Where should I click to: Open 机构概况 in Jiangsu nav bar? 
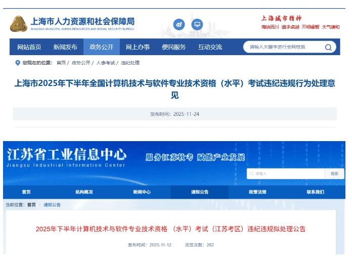(84, 192)
